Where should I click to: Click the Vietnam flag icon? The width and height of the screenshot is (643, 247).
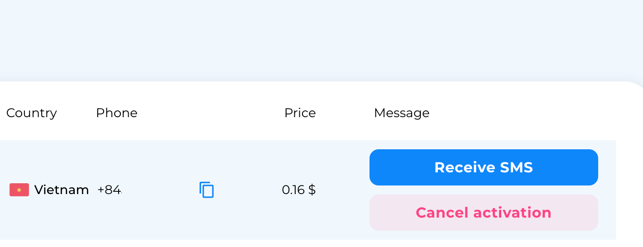pyautogui.click(x=19, y=190)
